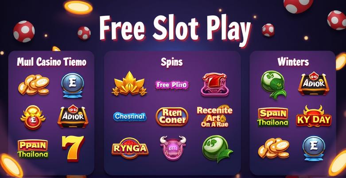Open the Muil Casino Tiemo heading
The width and height of the screenshot is (346, 178).
point(52,62)
